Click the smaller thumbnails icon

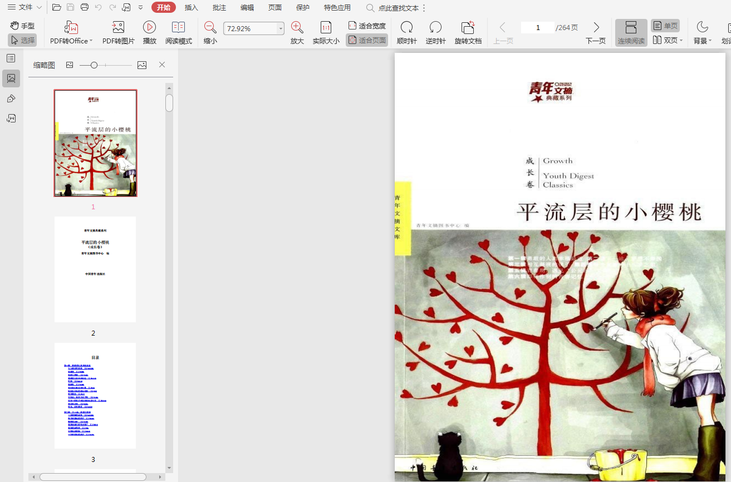point(70,65)
